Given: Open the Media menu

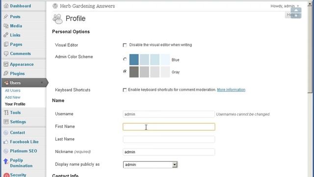Looking at the screenshot, I should point(16,26).
